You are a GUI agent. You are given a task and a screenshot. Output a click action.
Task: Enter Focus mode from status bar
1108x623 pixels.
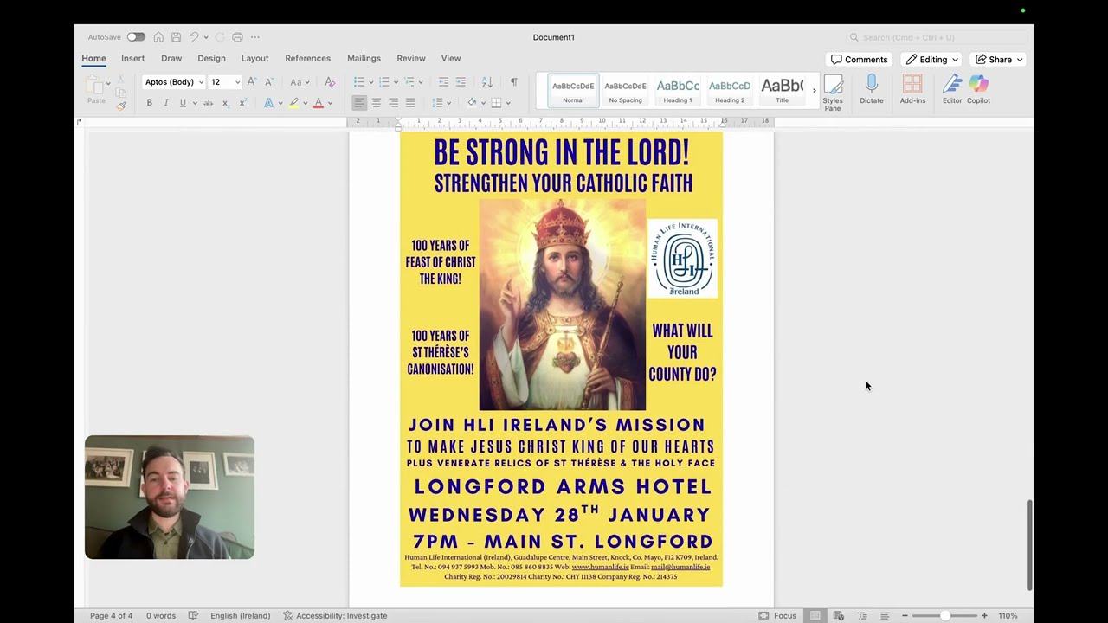pyautogui.click(x=777, y=616)
